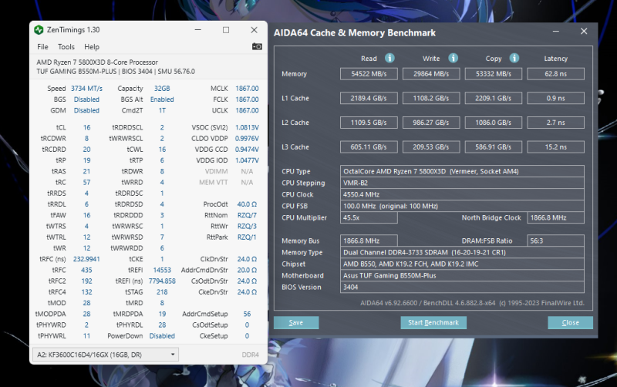Open the Help menu in ZenTimings

coord(92,47)
